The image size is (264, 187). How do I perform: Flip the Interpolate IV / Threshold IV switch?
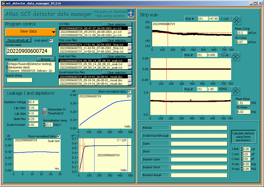coord(45,112)
